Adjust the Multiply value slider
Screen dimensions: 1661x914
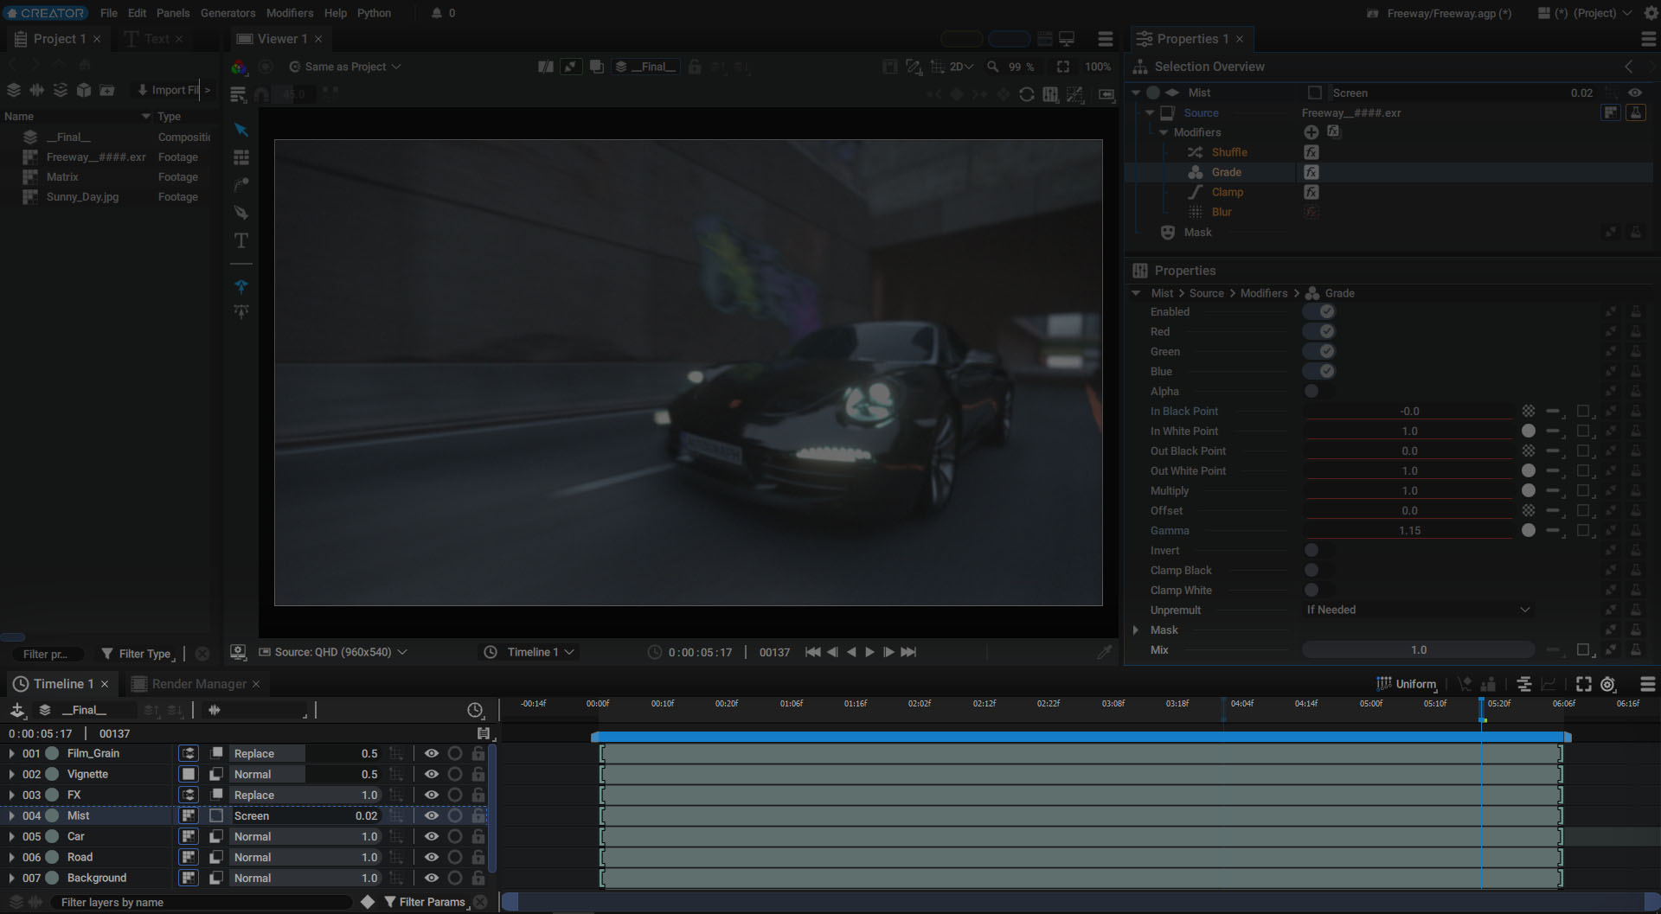point(1409,490)
